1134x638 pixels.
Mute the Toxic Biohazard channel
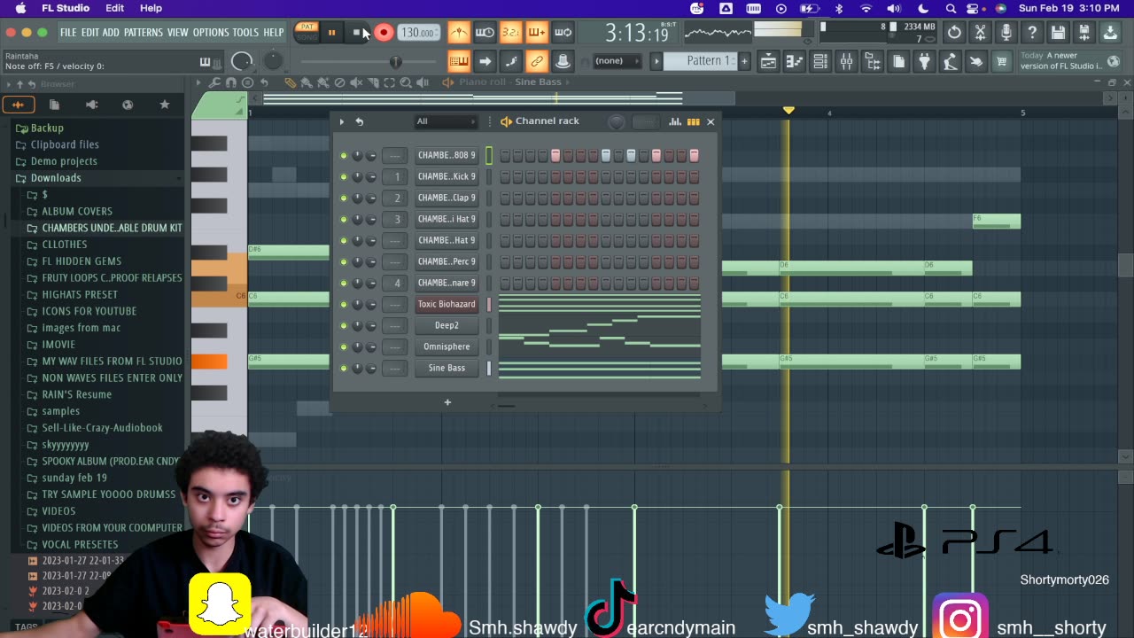[x=344, y=304]
